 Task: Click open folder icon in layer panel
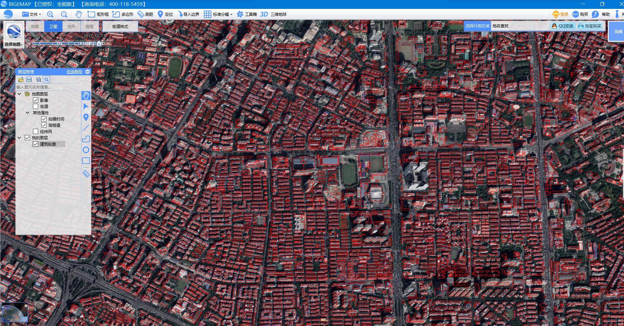21,79
